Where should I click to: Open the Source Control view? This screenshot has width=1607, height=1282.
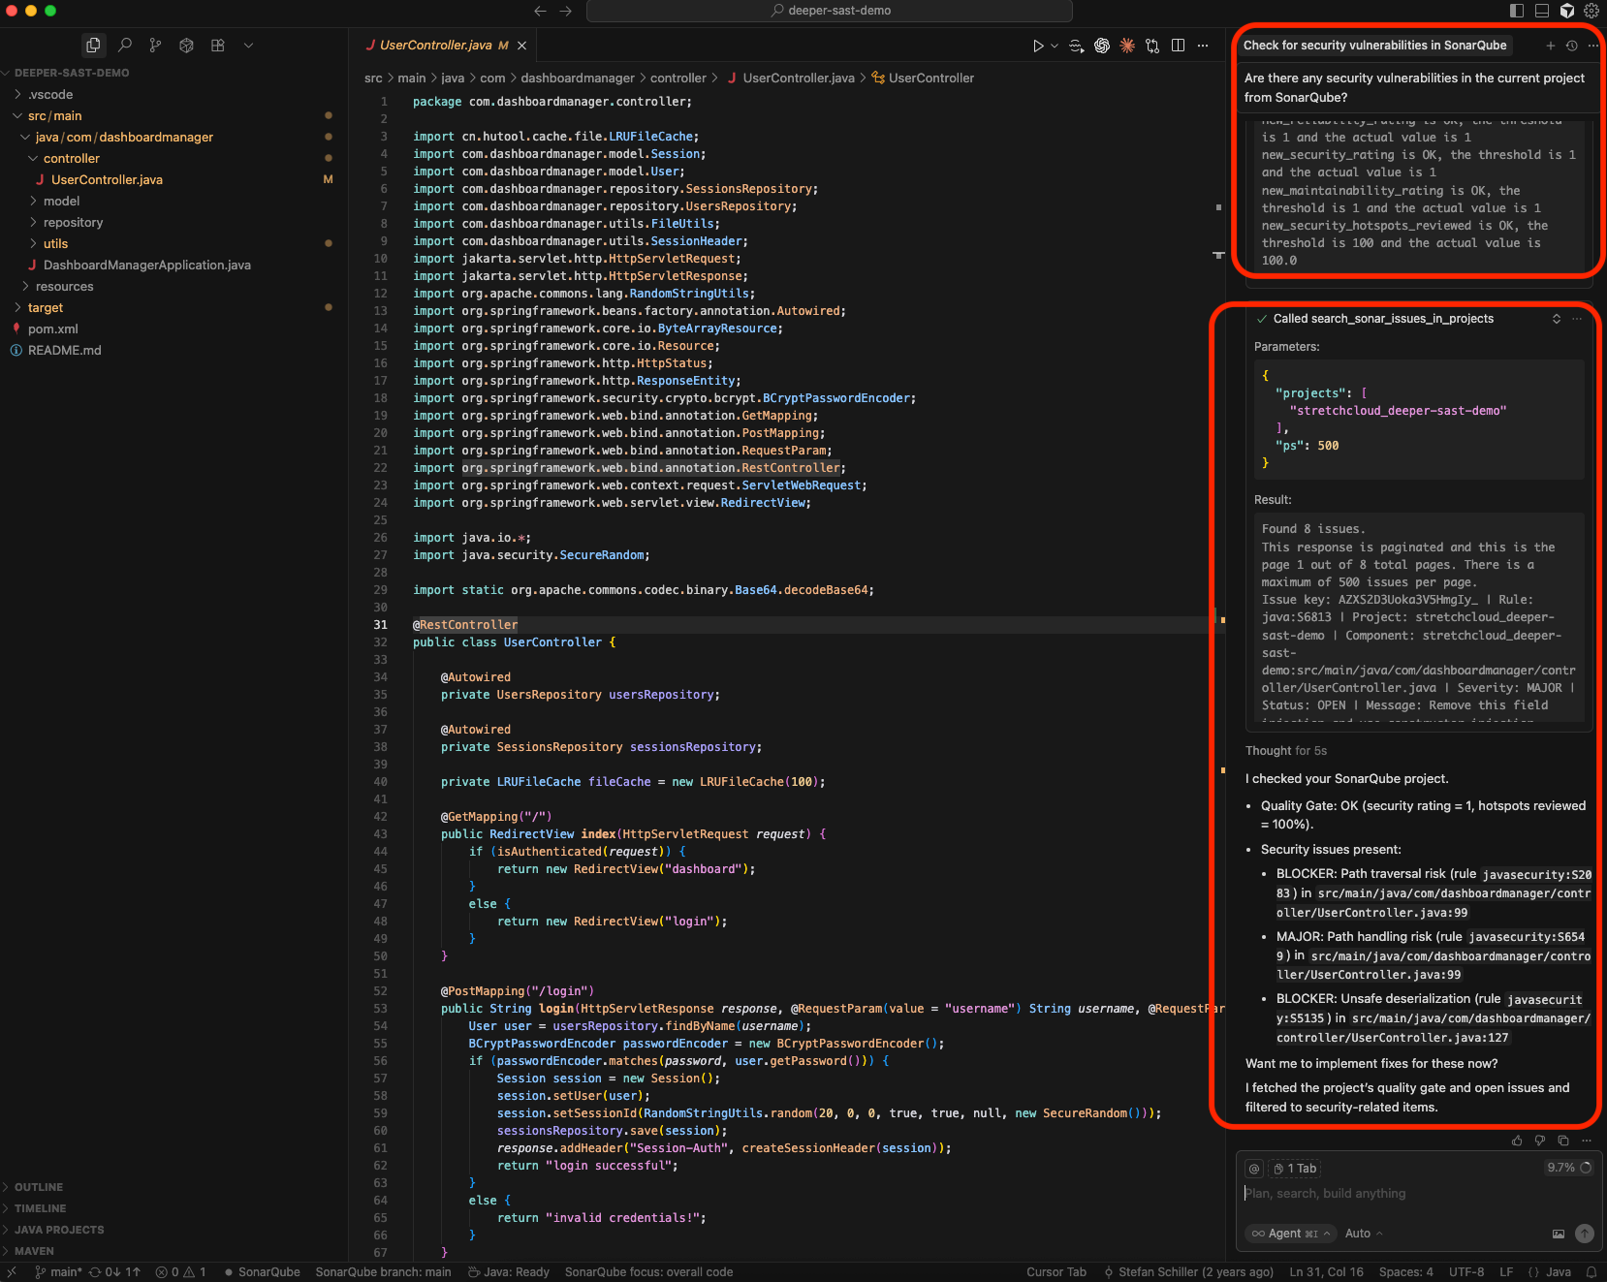click(x=155, y=45)
